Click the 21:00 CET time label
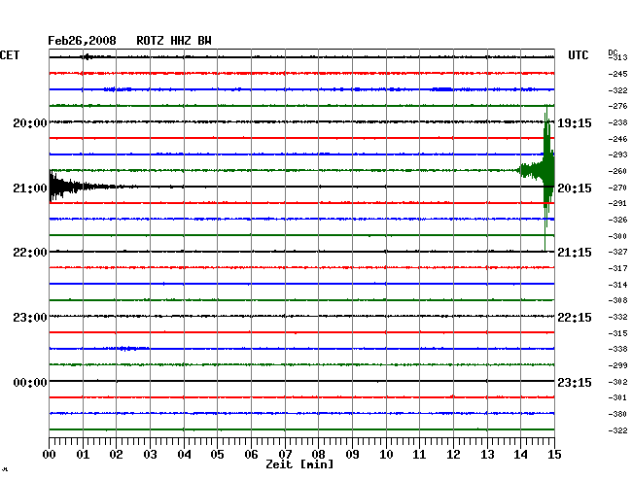 click(30, 189)
